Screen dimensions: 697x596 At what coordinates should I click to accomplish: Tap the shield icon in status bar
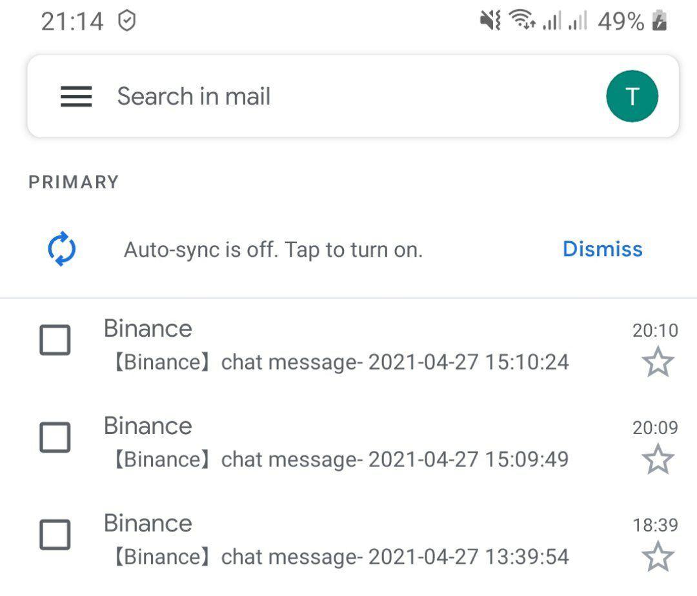click(126, 21)
